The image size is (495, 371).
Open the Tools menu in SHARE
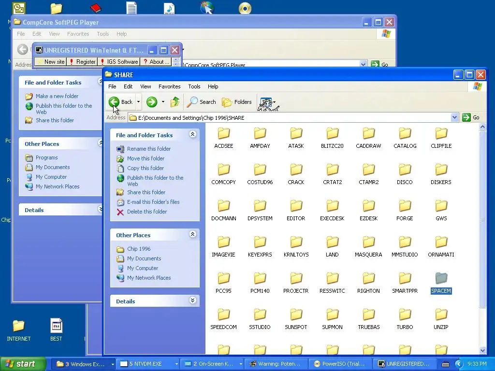click(x=194, y=86)
